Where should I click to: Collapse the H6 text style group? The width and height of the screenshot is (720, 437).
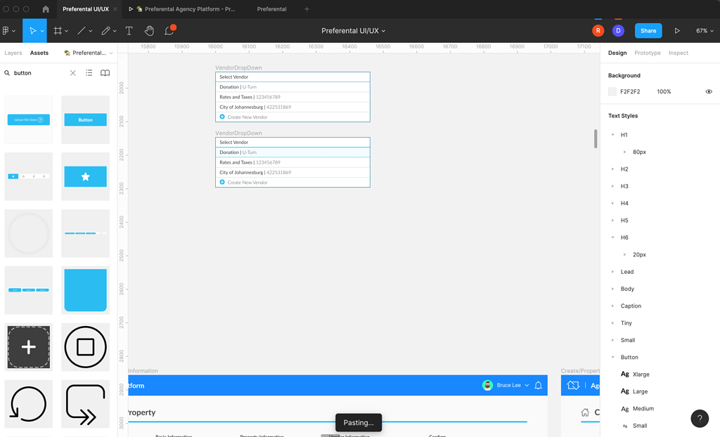(612, 237)
